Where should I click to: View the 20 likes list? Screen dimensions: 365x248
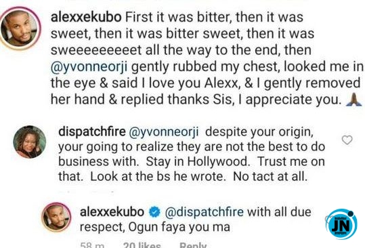(x=142, y=245)
